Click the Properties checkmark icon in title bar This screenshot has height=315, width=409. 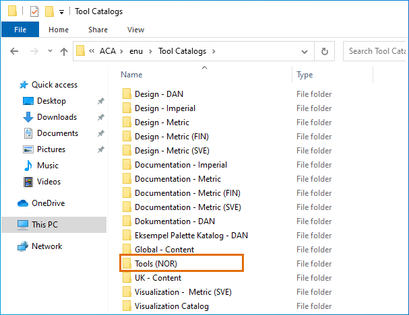coord(34,11)
